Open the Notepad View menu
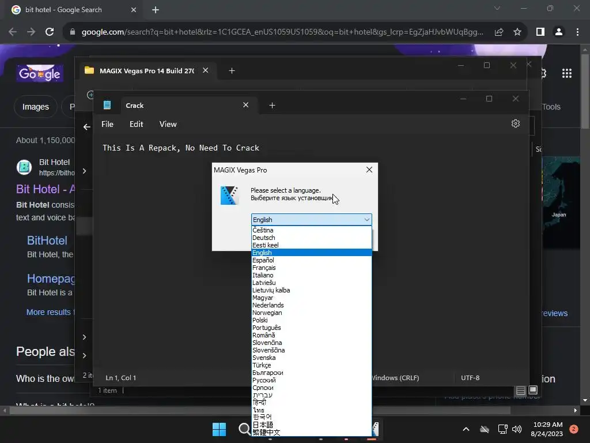The width and height of the screenshot is (590, 443). tap(168, 124)
